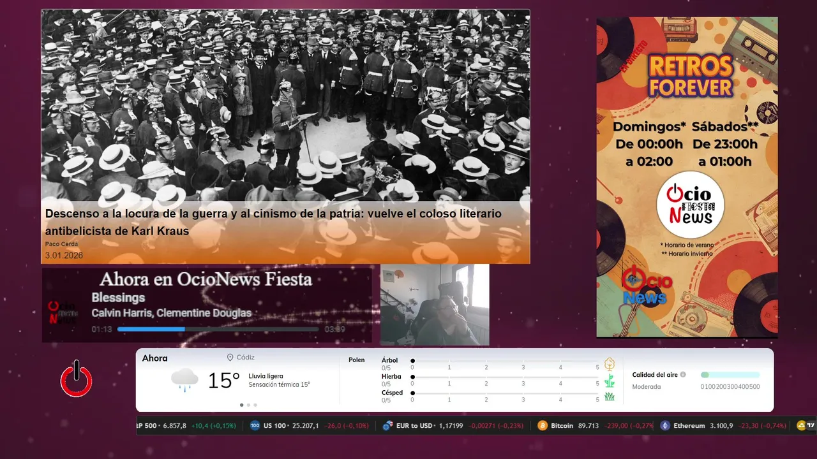Open the Karl Kraus article headline
817x459 pixels.
point(273,222)
